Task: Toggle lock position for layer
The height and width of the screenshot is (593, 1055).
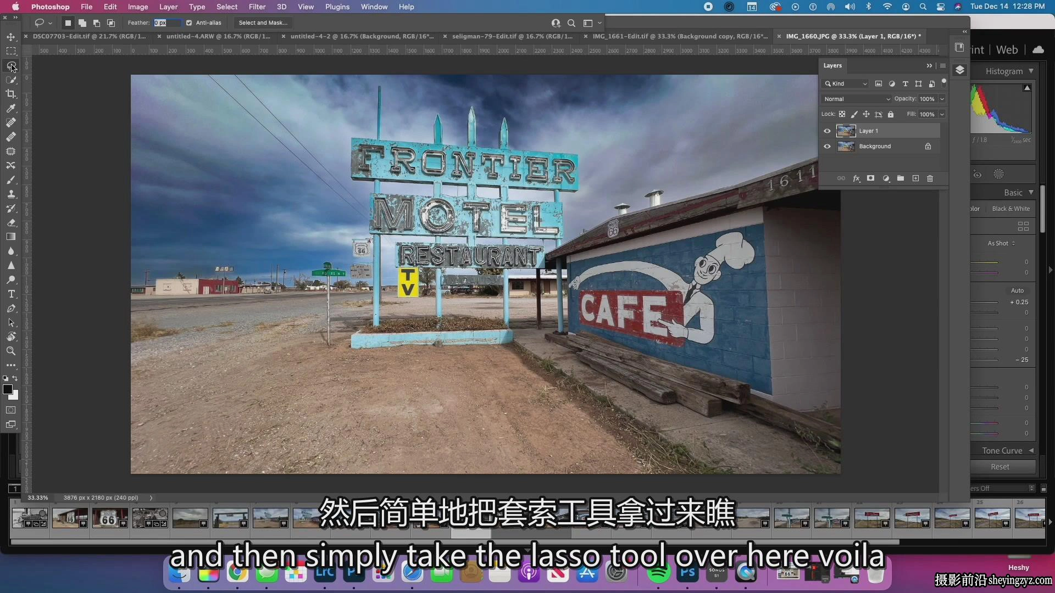Action: pyautogui.click(x=866, y=114)
